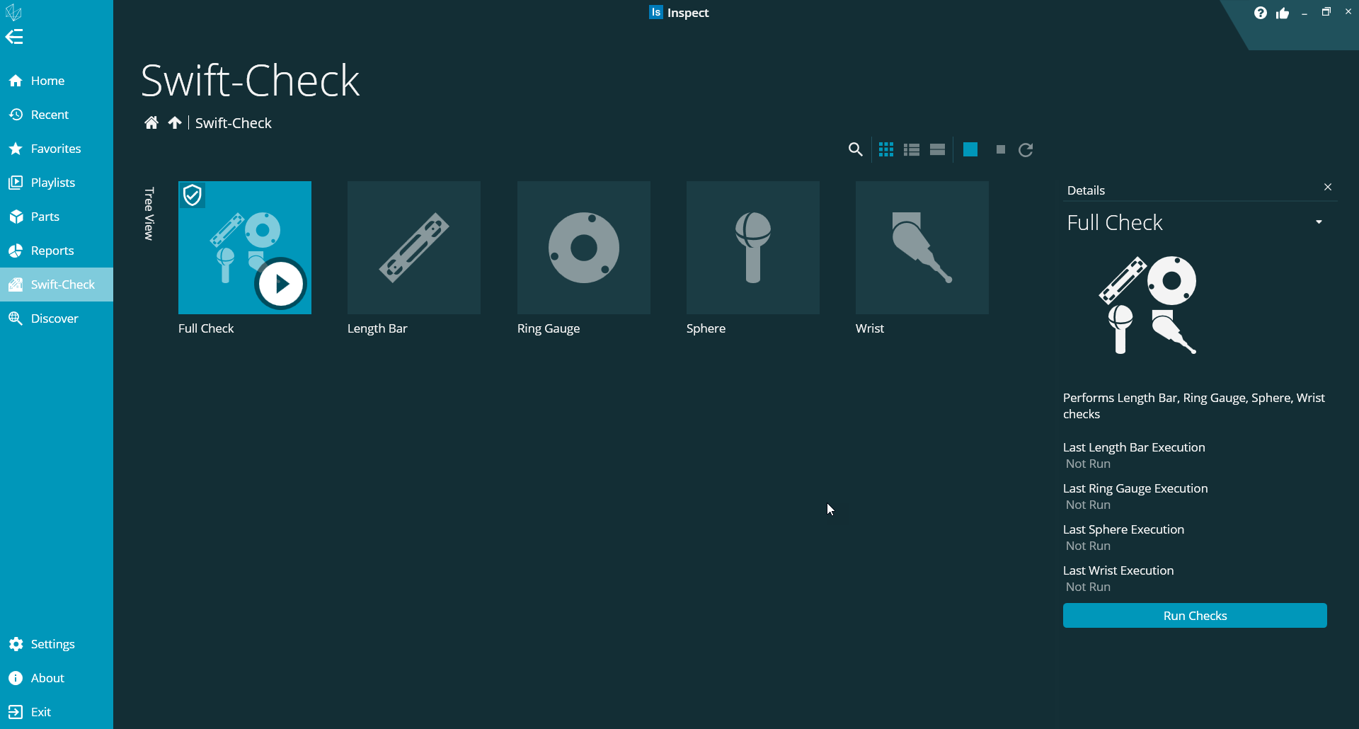The width and height of the screenshot is (1359, 729).
Task: Close the Details panel
Action: tap(1327, 187)
